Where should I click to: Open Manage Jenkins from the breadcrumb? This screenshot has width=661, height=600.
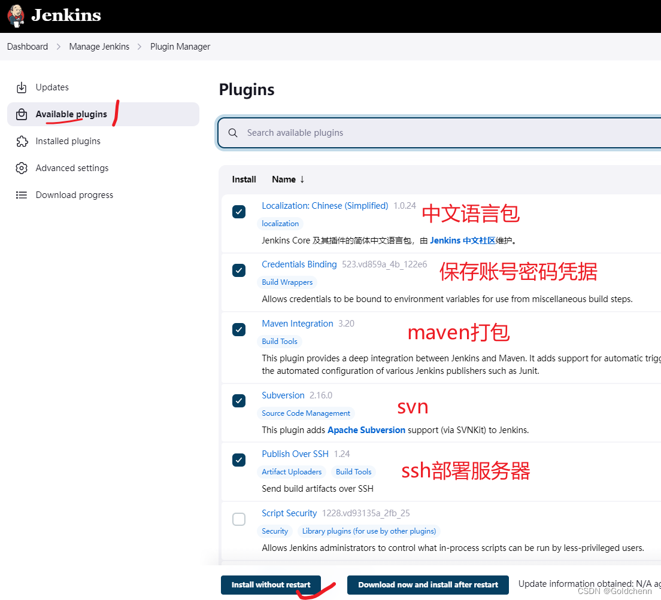[x=99, y=46]
